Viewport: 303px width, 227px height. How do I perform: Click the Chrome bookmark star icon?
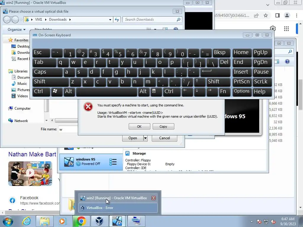tap(266, 15)
